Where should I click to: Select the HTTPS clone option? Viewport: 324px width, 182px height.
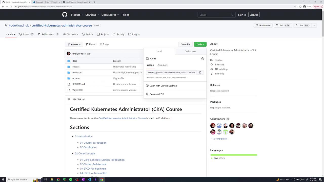(150, 65)
